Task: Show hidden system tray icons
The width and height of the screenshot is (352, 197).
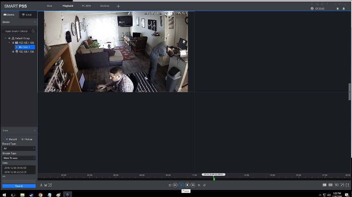Action: 320,195
